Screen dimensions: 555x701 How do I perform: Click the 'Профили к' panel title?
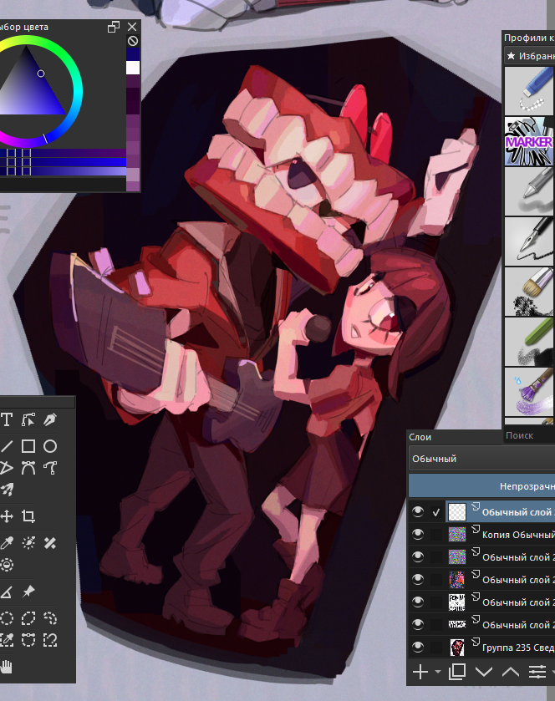tap(530, 38)
